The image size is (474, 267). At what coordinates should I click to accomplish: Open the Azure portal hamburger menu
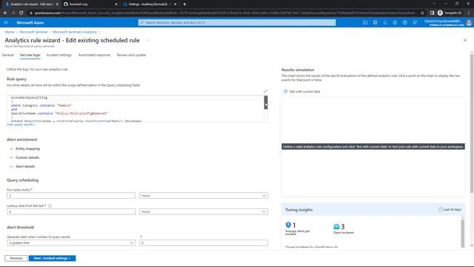coord(6,22)
